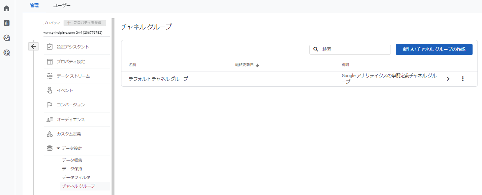This screenshot has height=195, width=482.
Task: Collapse the データ設定 section
Action: 58,148
